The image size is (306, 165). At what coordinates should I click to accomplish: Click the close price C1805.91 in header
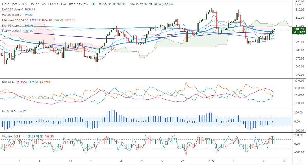pos(146,4)
